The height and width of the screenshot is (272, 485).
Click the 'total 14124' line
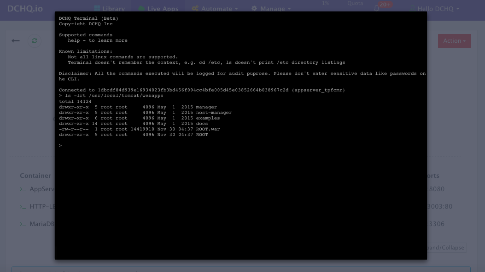click(x=75, y=102)
